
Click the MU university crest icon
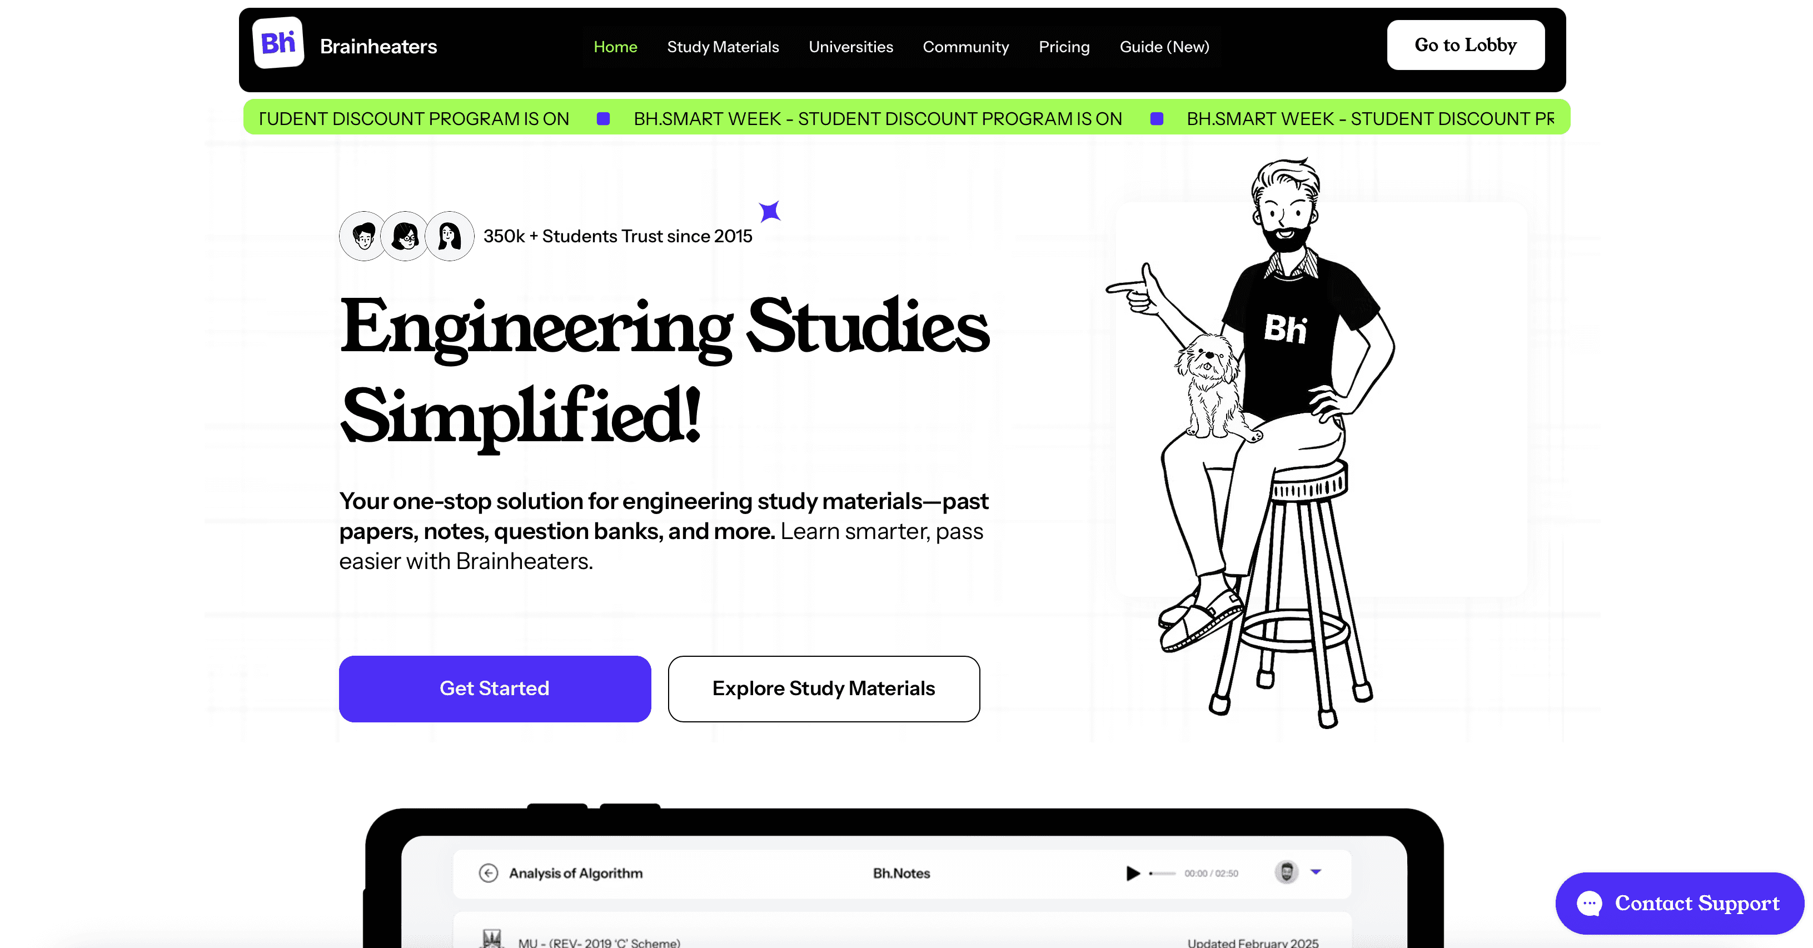(x=492, y=938)
